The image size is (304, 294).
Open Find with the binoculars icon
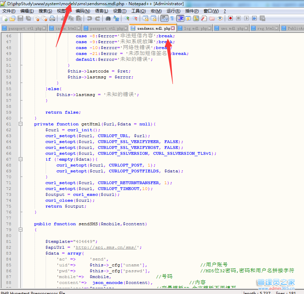108,18
